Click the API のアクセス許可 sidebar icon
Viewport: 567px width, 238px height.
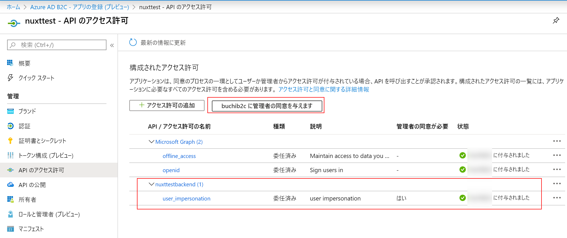pos(10,170)
